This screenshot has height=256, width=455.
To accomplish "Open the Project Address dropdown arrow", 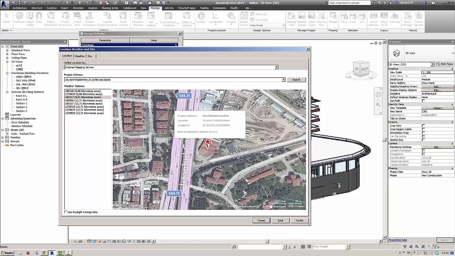I will (x=283, y=80).
